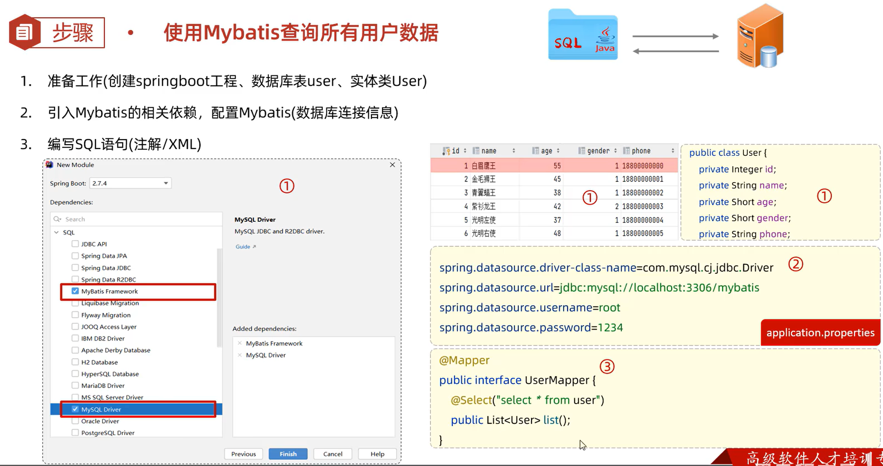The width and height of the screenshot is (883, 466).
Task: Click the dependencies list scrollbar
Action: (219, 292)
